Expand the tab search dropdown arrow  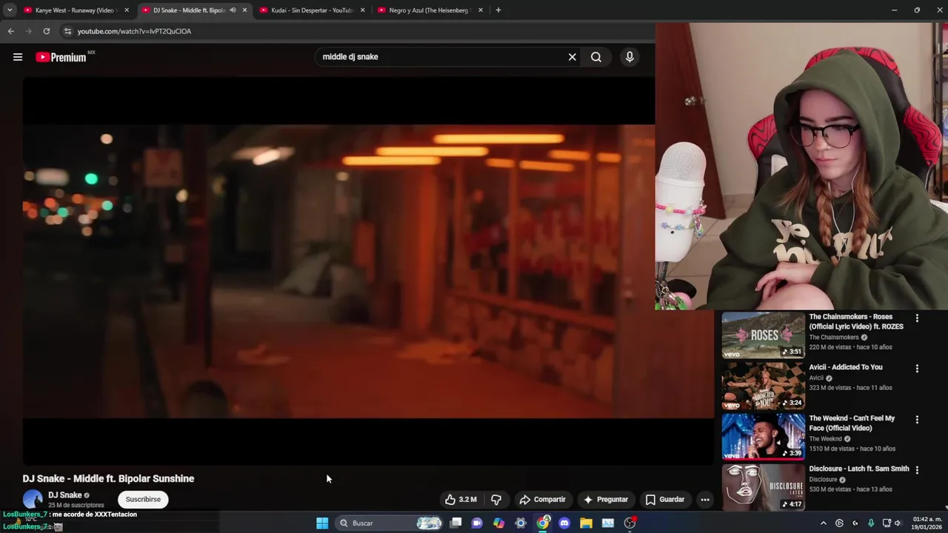tap(10, 10)
